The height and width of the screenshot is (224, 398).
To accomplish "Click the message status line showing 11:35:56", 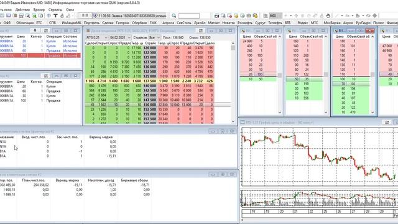I will click(132, 16).
